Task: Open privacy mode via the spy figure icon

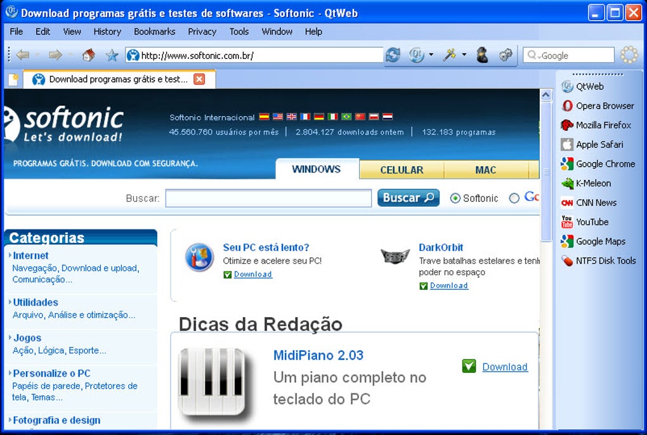Action: pos(481,55)
